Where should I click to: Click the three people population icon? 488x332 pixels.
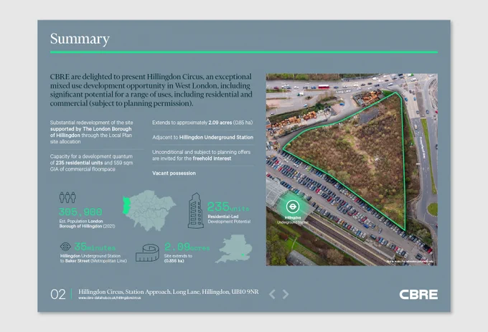pos(67,197)
